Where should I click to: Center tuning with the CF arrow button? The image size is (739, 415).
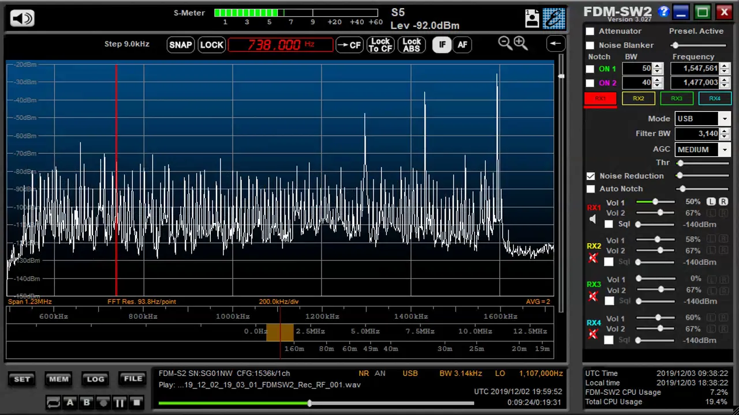point(349,45)
